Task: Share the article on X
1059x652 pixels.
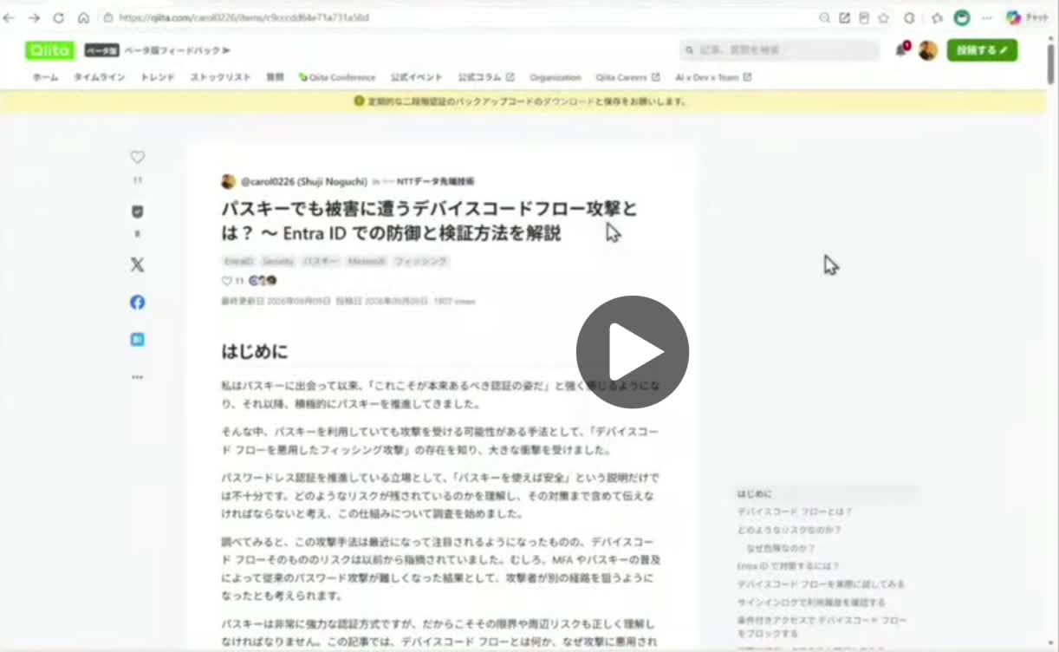Action: [137, 265]
